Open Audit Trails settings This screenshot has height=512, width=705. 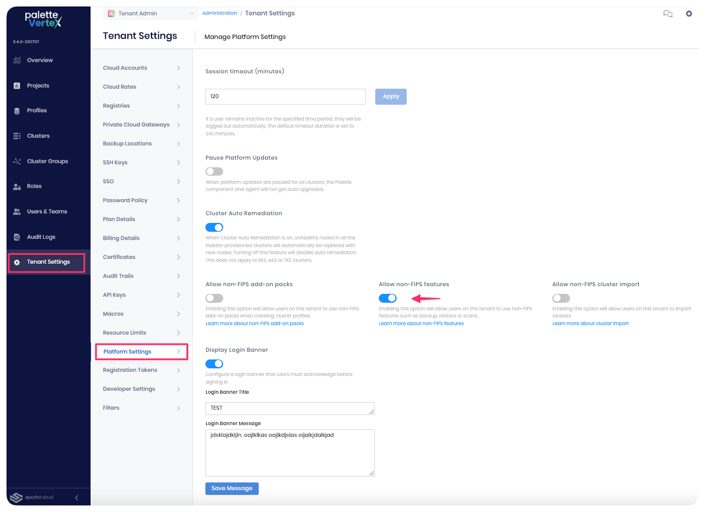(141, 276)
